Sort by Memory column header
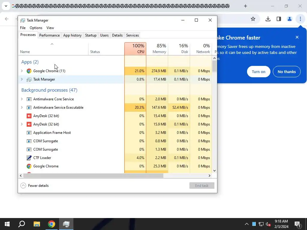 pos(157,49)
